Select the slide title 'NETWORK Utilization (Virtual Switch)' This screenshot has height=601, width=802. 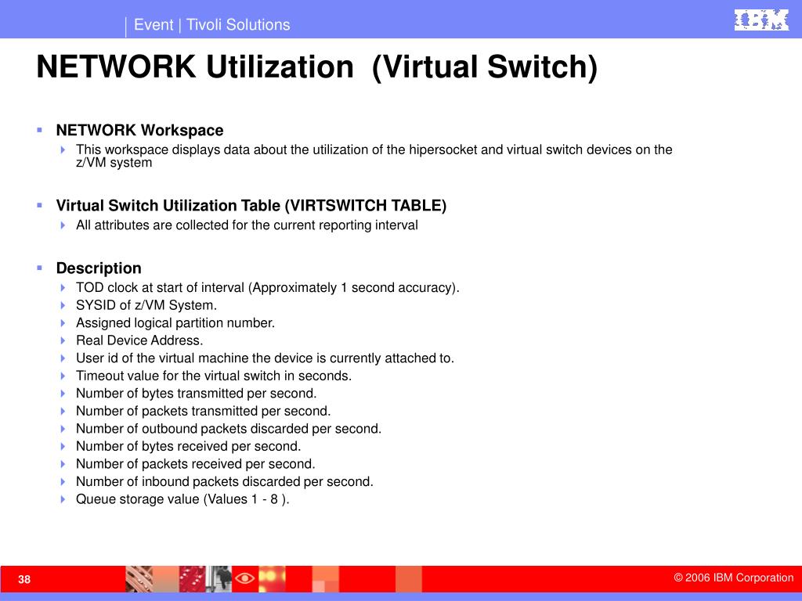point(317,67)
